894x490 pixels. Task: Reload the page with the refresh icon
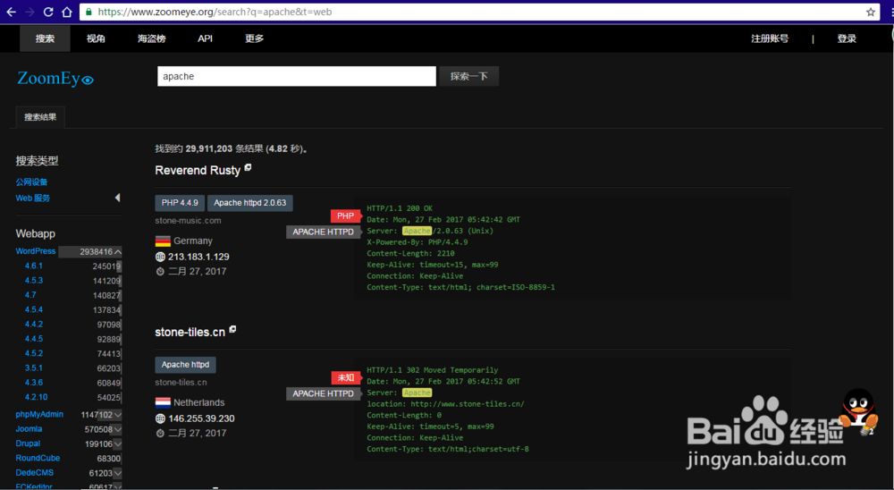[x=48, y=12]
